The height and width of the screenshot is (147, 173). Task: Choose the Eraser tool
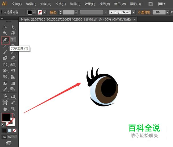(13, 58)
